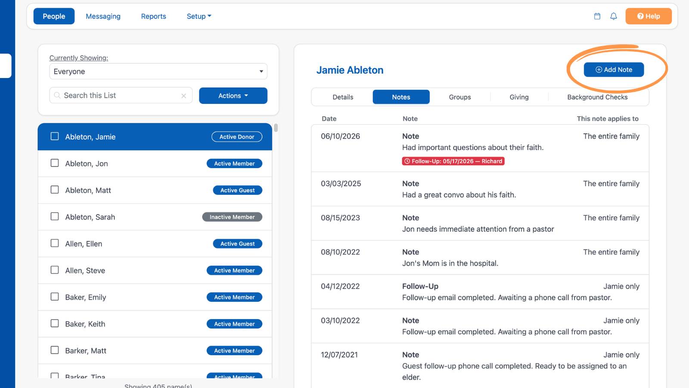This screenshot has width=689, height=388.
Task: Open the 12/07/2021 guest follow-up note
Action: pyautogui.click(x=480, y=366)
